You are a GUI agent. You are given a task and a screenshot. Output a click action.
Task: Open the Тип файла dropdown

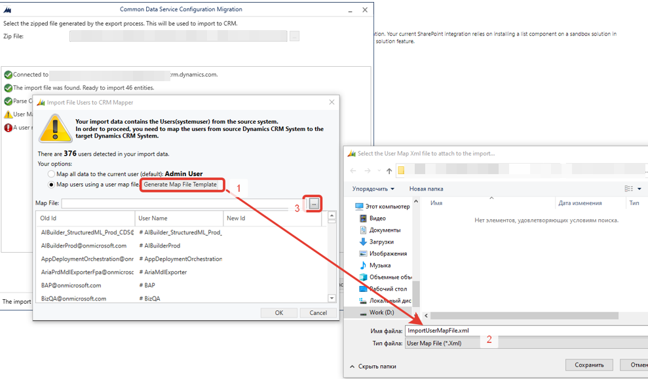526,343
